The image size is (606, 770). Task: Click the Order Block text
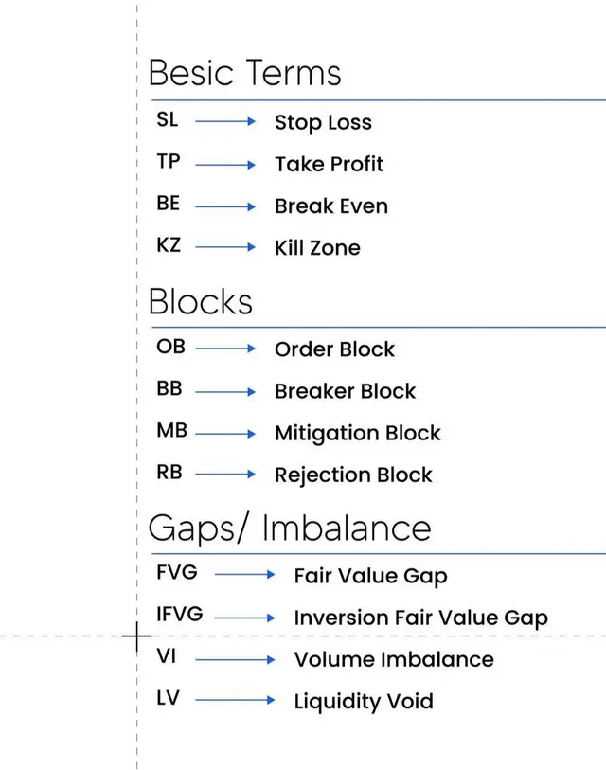(x=334, y=349)
